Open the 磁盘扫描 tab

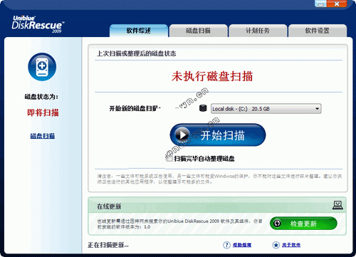tap(199, 31)
